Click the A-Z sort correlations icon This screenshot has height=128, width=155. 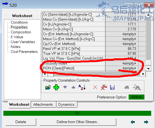pos(82,87)
